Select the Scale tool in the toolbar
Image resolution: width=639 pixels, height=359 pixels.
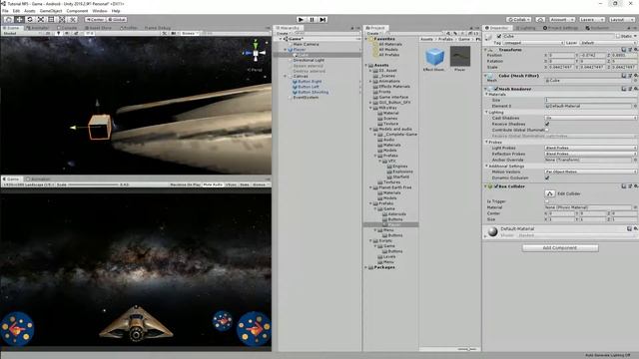(x=41, y=19)
